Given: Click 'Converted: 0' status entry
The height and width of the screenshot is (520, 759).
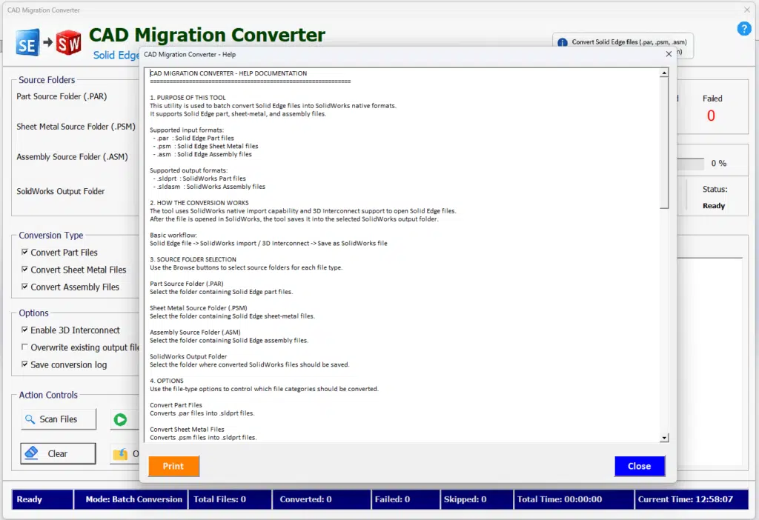Looking at the screenshot, I should [x=306, y=499].
